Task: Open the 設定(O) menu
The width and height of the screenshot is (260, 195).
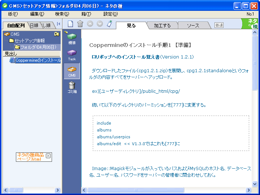Action: (110, 14)
